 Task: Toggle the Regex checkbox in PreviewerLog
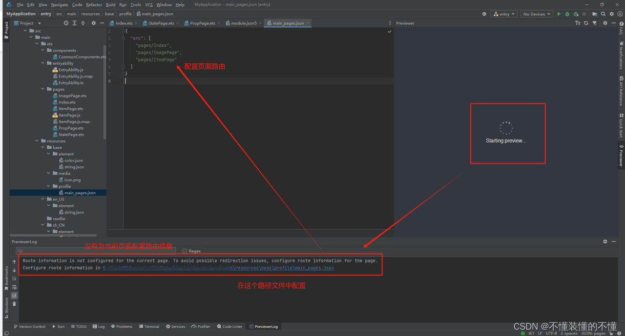click(x=185, y=251)
